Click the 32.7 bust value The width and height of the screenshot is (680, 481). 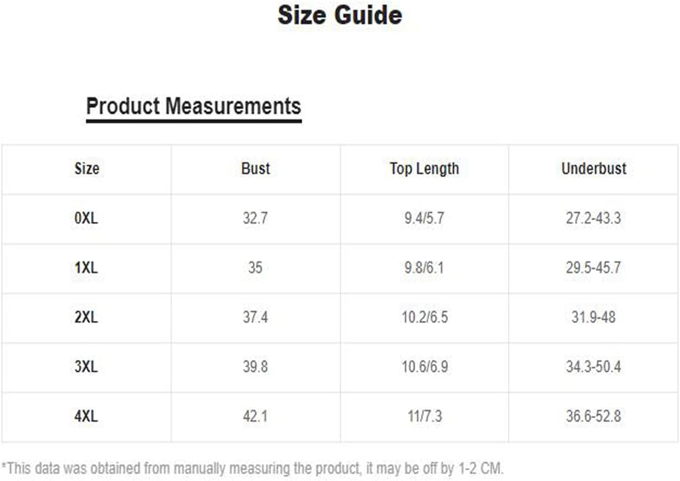point(255,218)
